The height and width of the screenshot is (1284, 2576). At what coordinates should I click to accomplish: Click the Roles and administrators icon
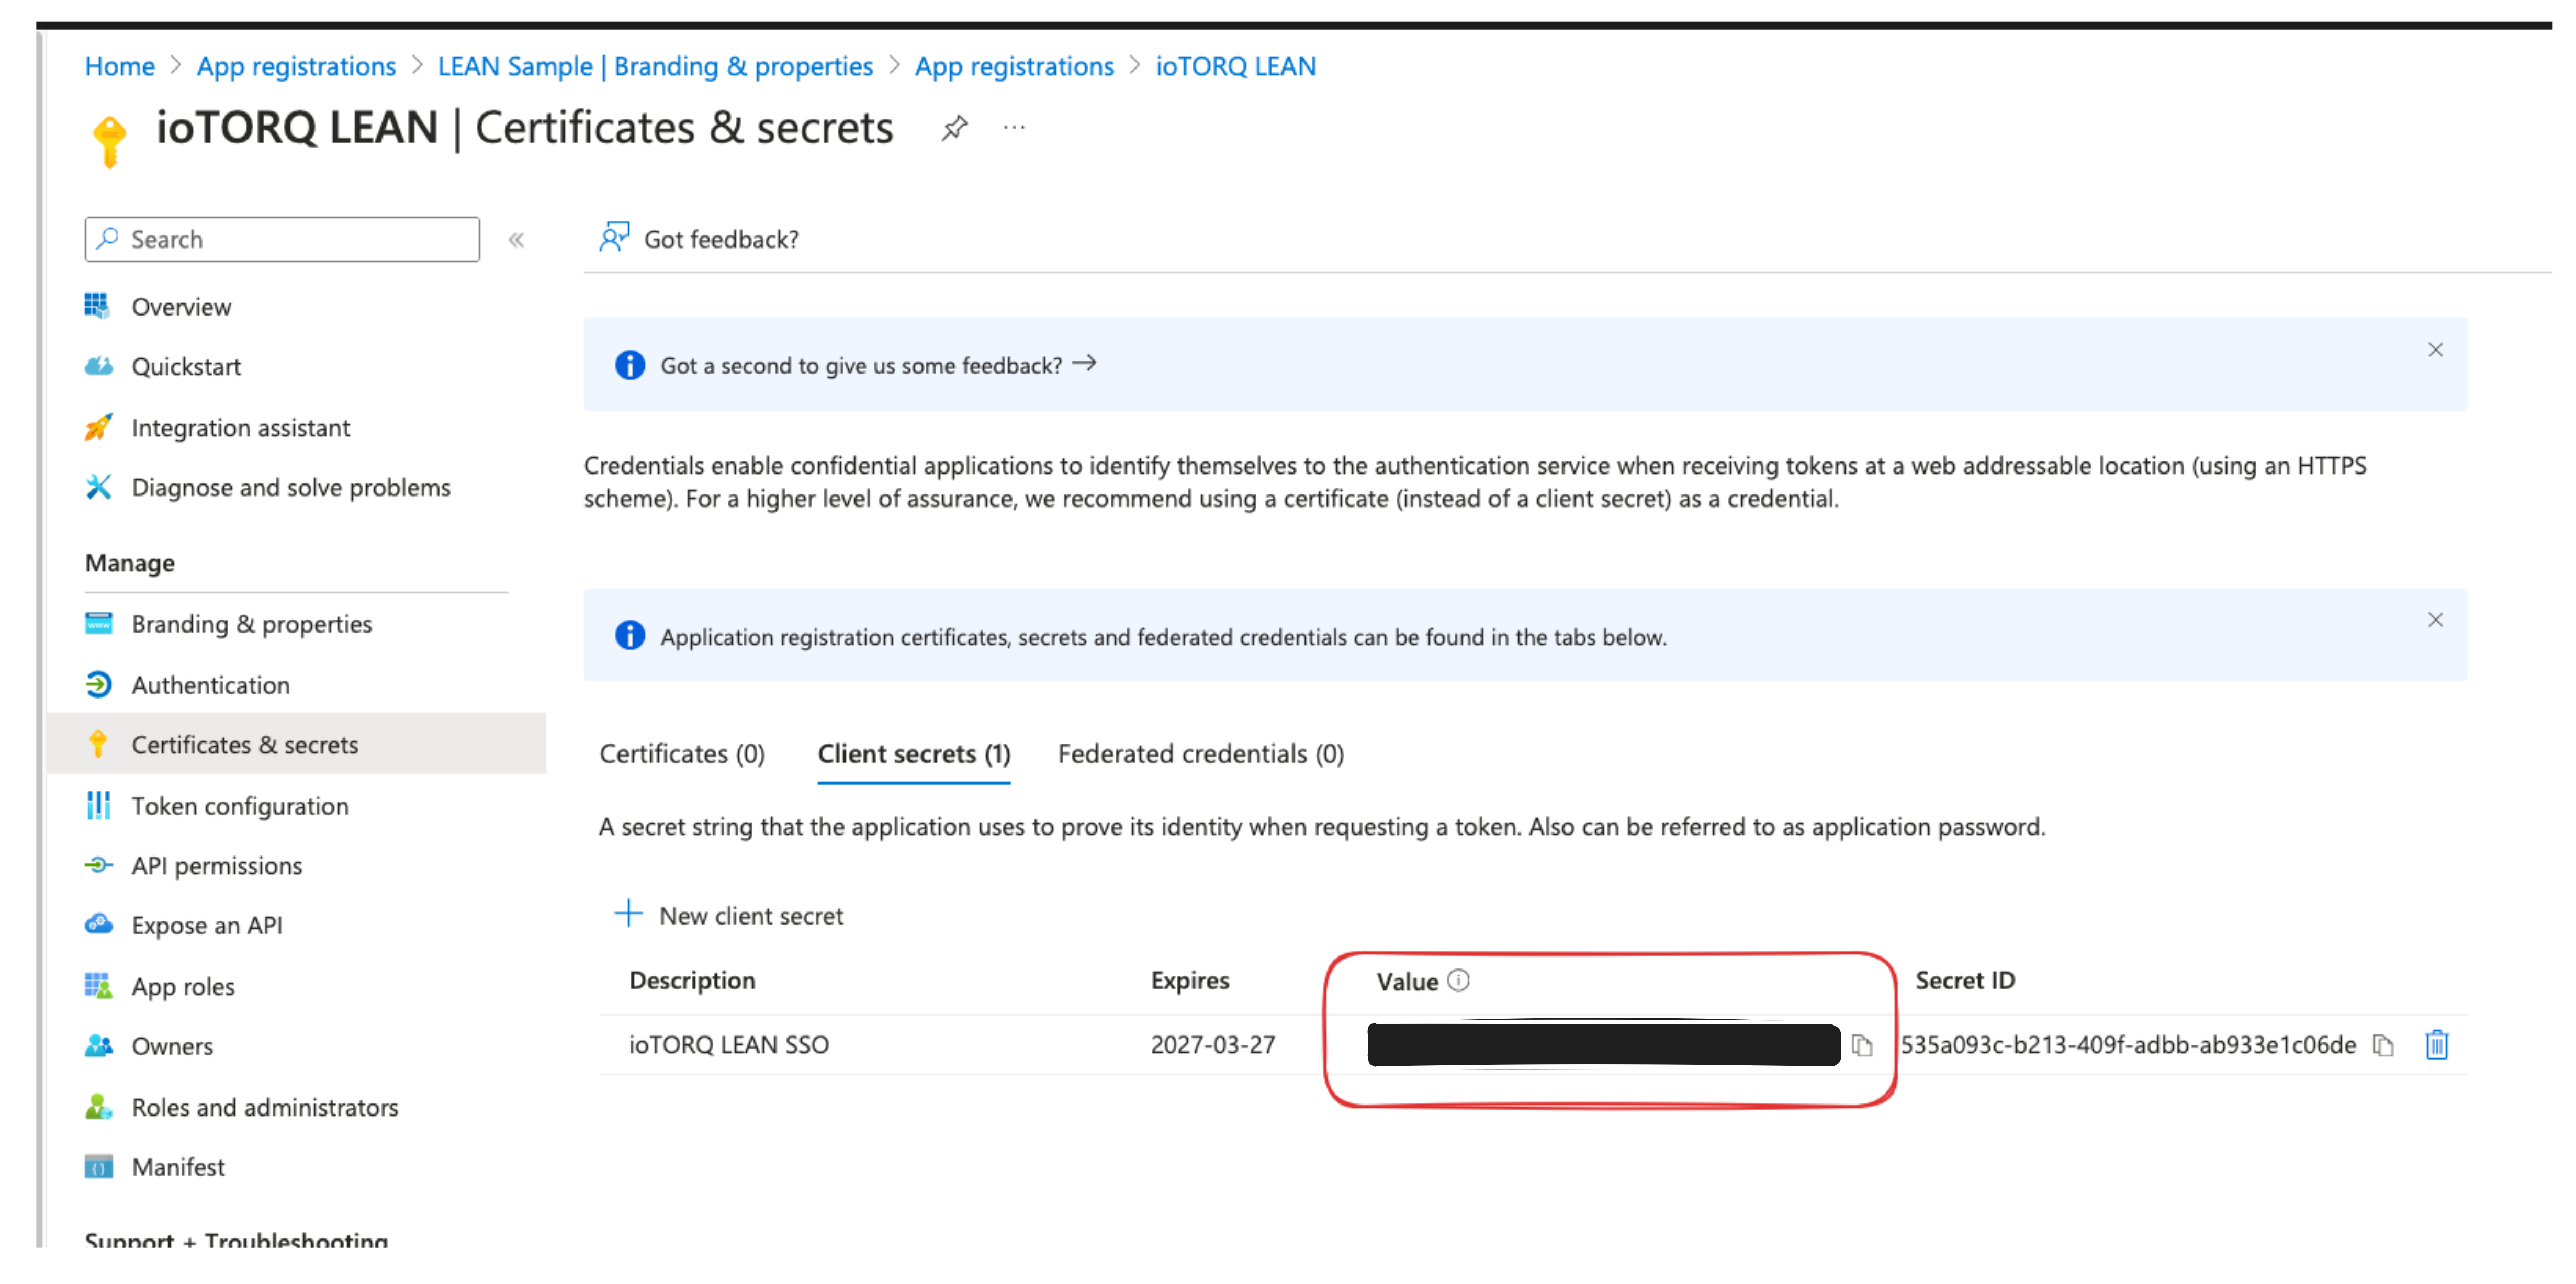click(x=98, y=1107)
